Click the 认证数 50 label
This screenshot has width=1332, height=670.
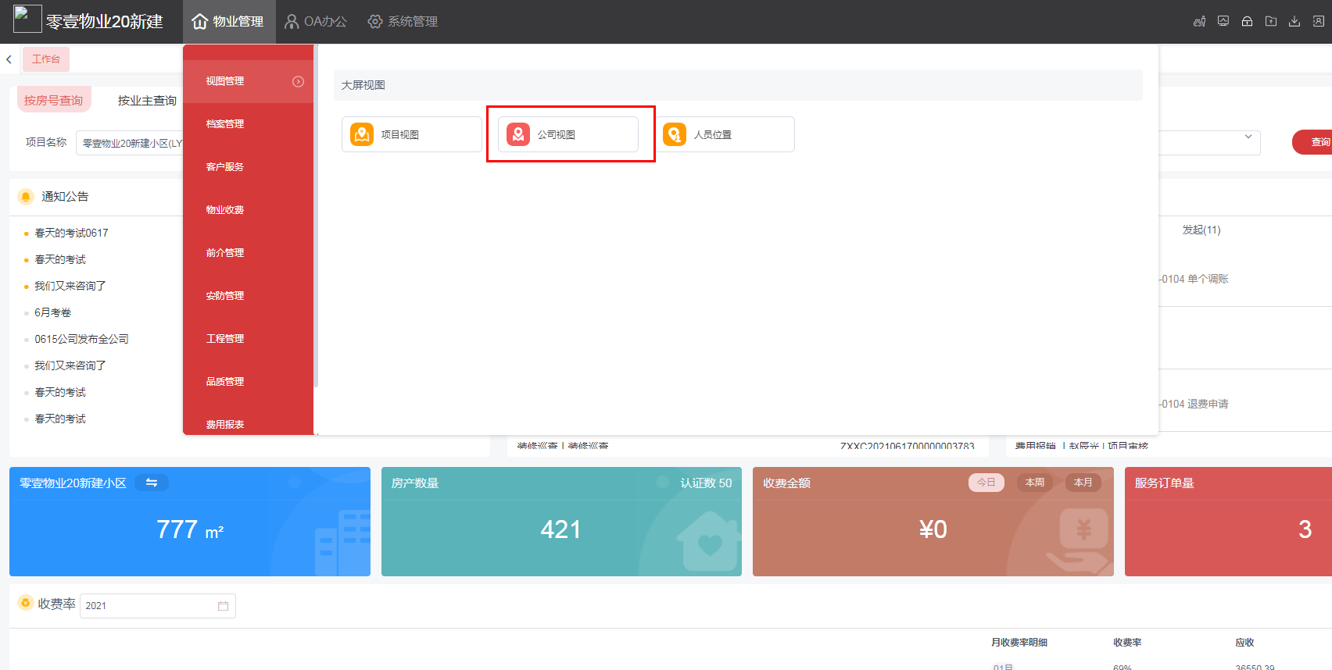706,483
